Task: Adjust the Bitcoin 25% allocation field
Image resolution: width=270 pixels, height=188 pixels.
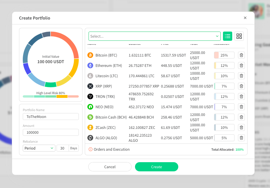Action: click(x=224, y=55)
